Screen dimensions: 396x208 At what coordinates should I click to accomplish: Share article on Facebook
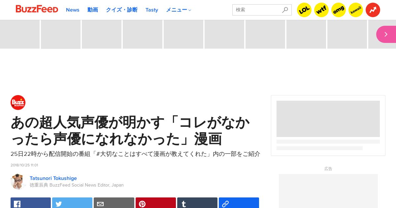pos(31,203)
